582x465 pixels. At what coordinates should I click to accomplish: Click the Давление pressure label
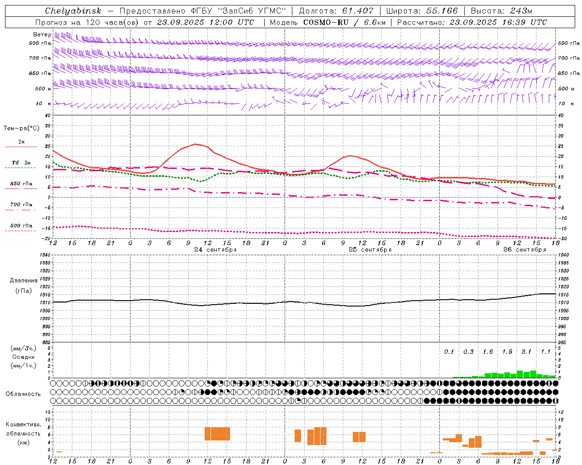tap(24, 281)
